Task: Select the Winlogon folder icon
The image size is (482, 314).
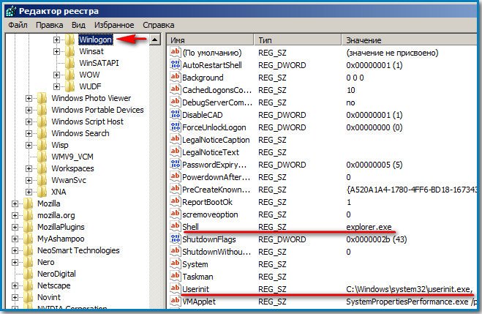Action: pyautogui.click(x=70, y=40)
